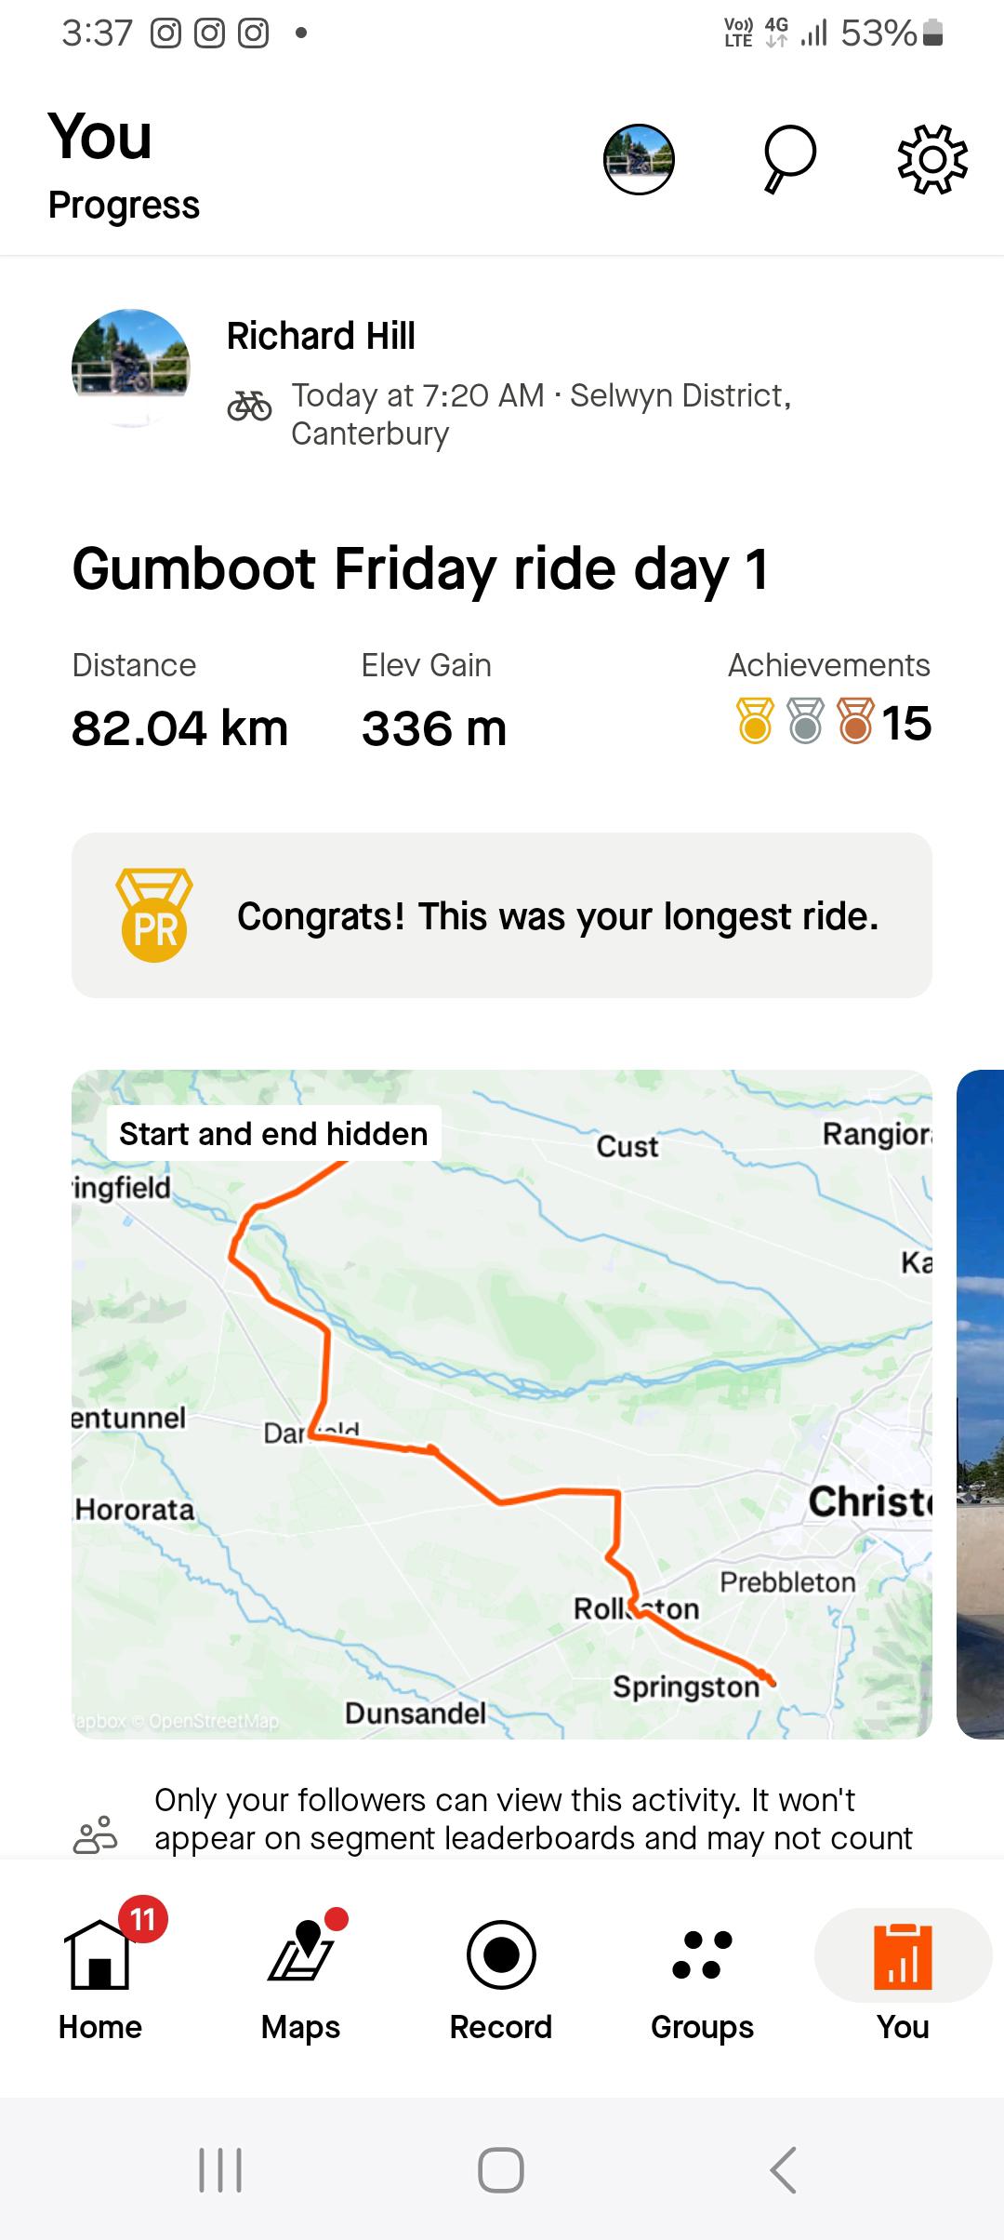Tap the search magnifier icon
Image resolution: width=1004 pixels, height=2240 pixels.
click(x=789, y=159)
